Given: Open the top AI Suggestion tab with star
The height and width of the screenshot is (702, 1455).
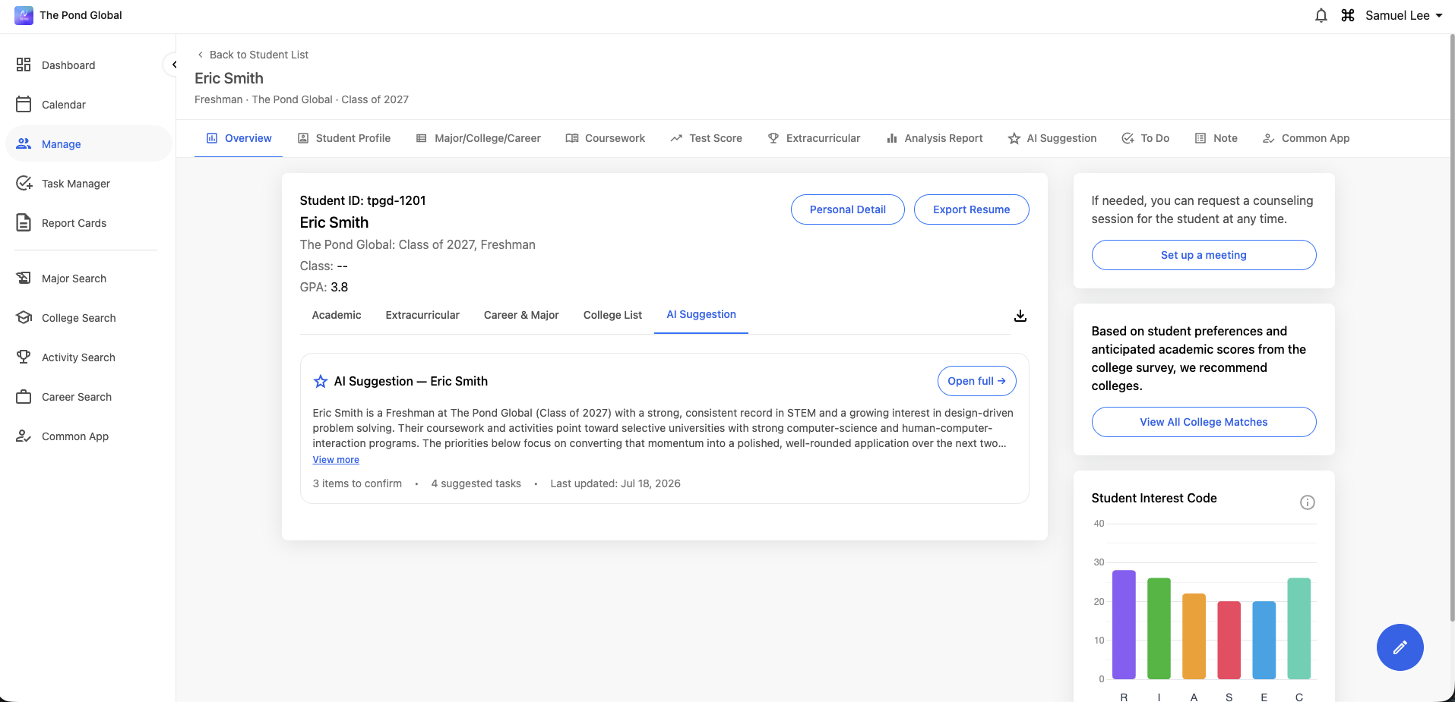Looking at the screenshot, I should pos(1052,138).
